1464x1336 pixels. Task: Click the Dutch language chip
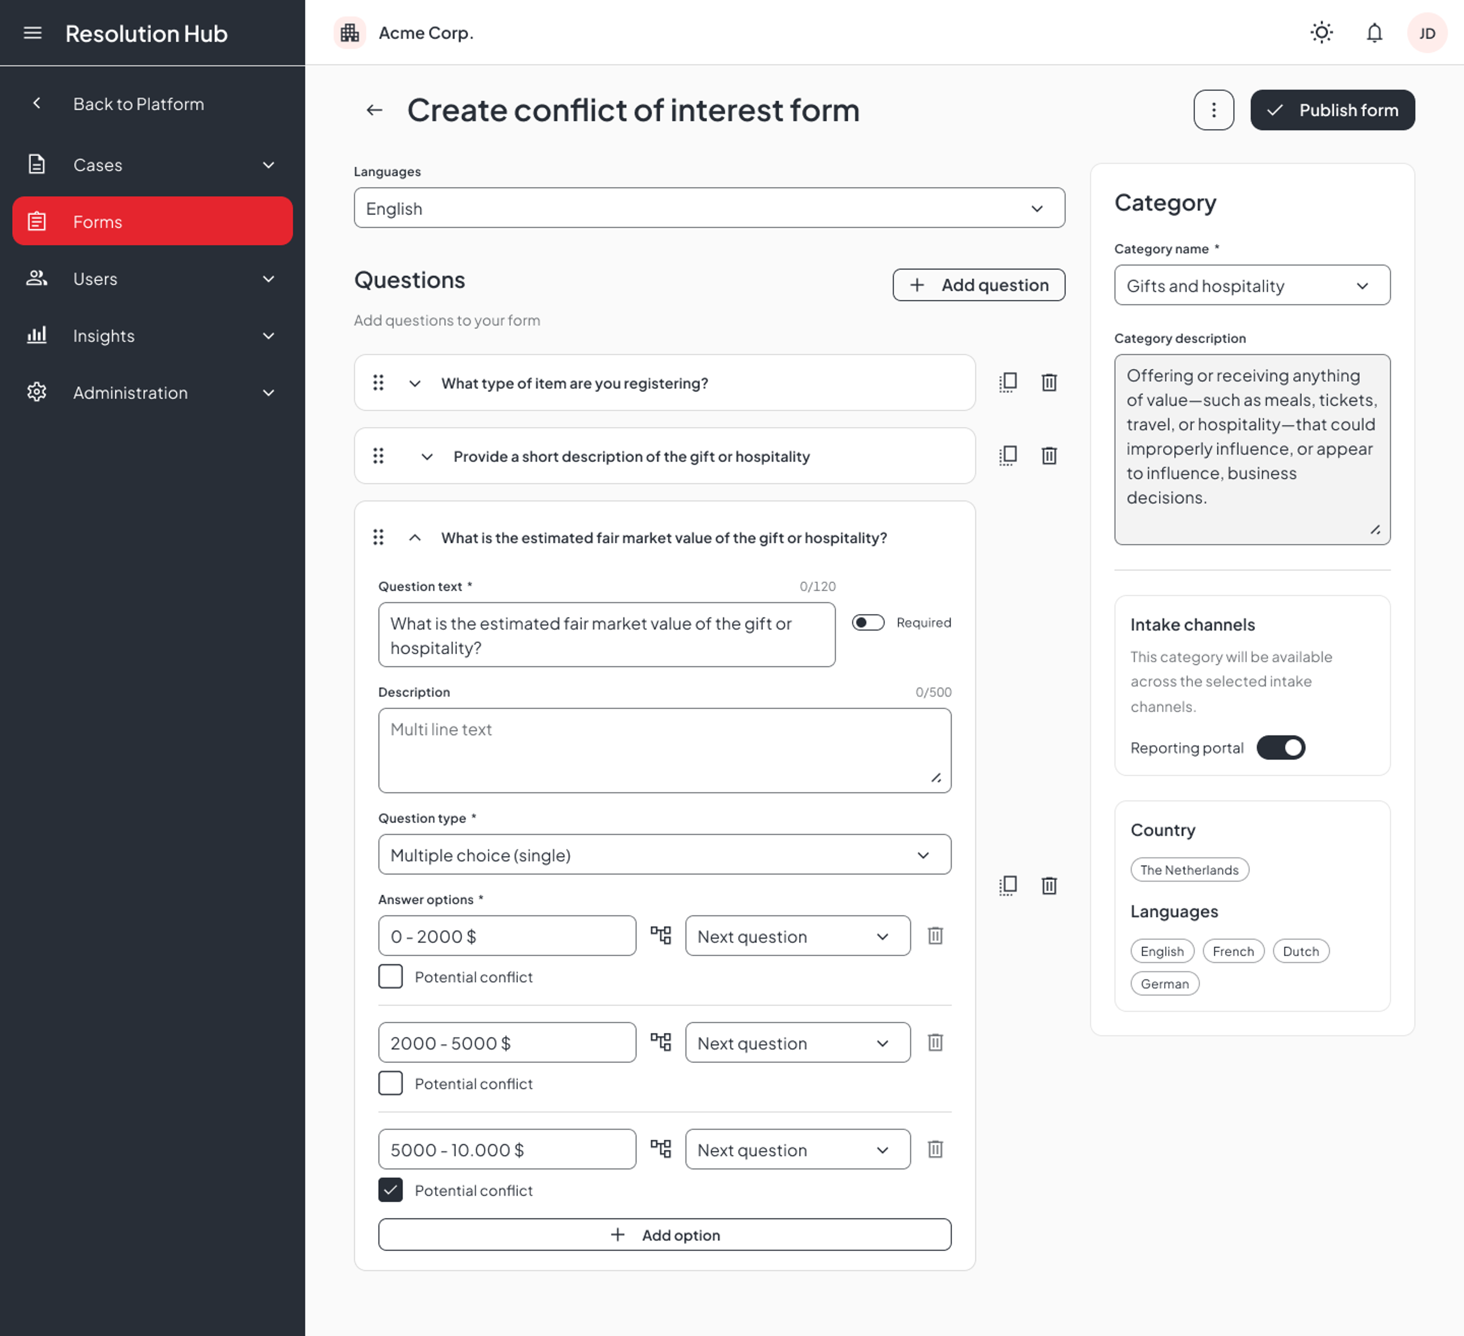tap(1300, 951)
